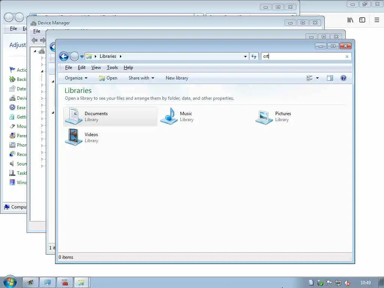
Task: Open the Tools menu in Libraries window
Action: coord(112,67)
